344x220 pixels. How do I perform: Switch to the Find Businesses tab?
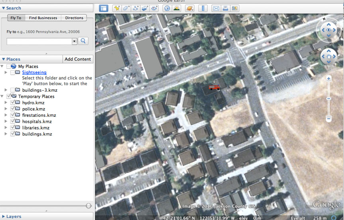[43, 18]
